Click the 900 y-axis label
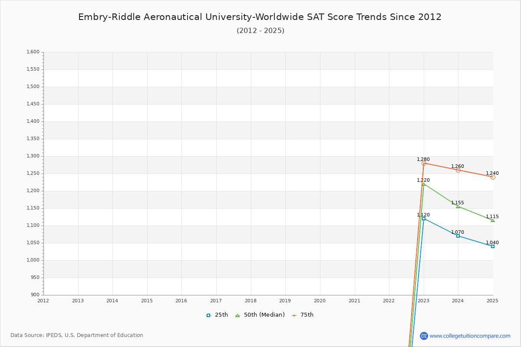 pos(35,295)
